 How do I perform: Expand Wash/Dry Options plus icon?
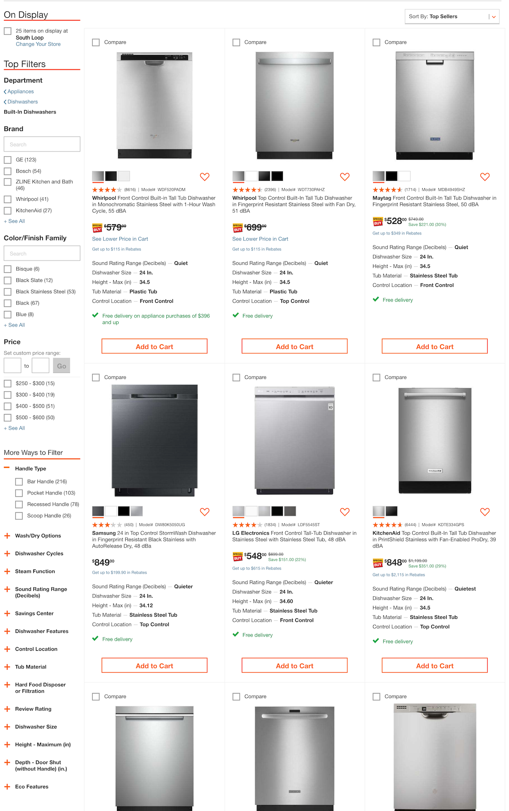click(7, 536)
